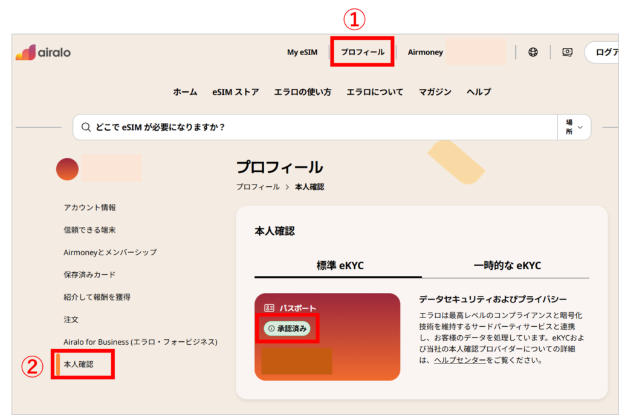Open the globe language selector icon
The width and height of the screenshot is (619, 415).
pos(533,52)
